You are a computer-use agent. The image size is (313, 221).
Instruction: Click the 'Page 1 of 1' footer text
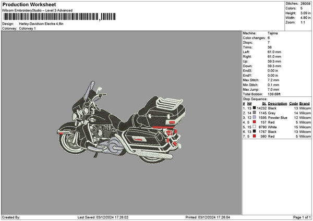(x=302, y=217)
